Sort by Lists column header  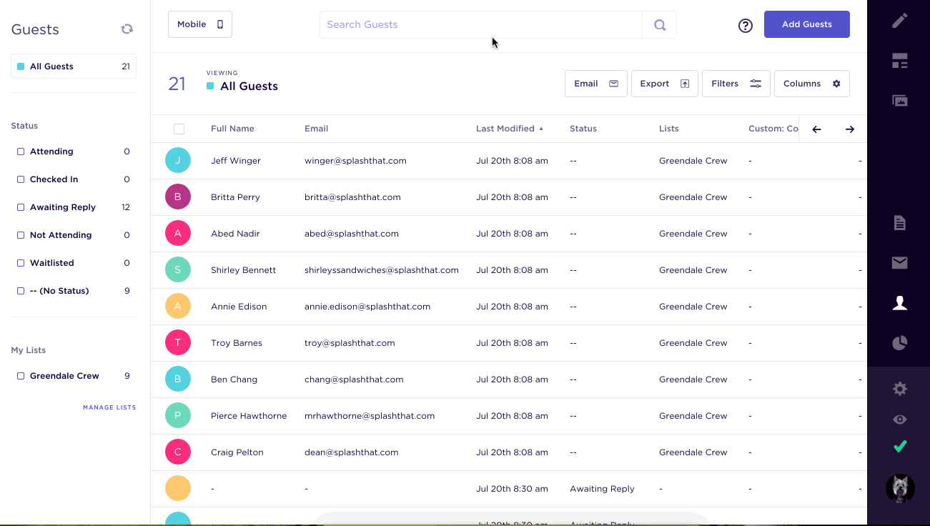coord(669,129)
